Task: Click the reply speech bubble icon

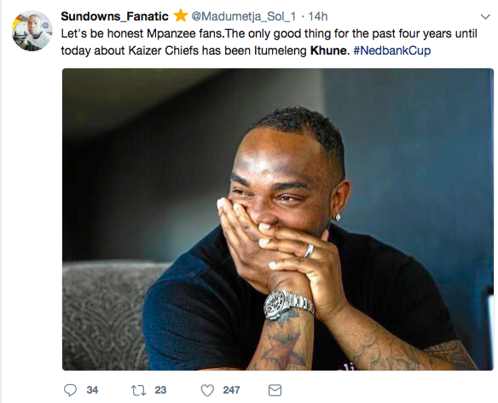Action: click(70, 390)
